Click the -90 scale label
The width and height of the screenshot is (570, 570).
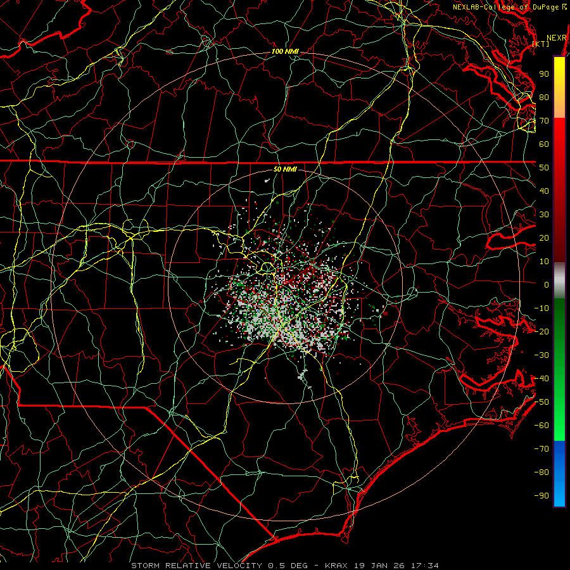point(541,496)
